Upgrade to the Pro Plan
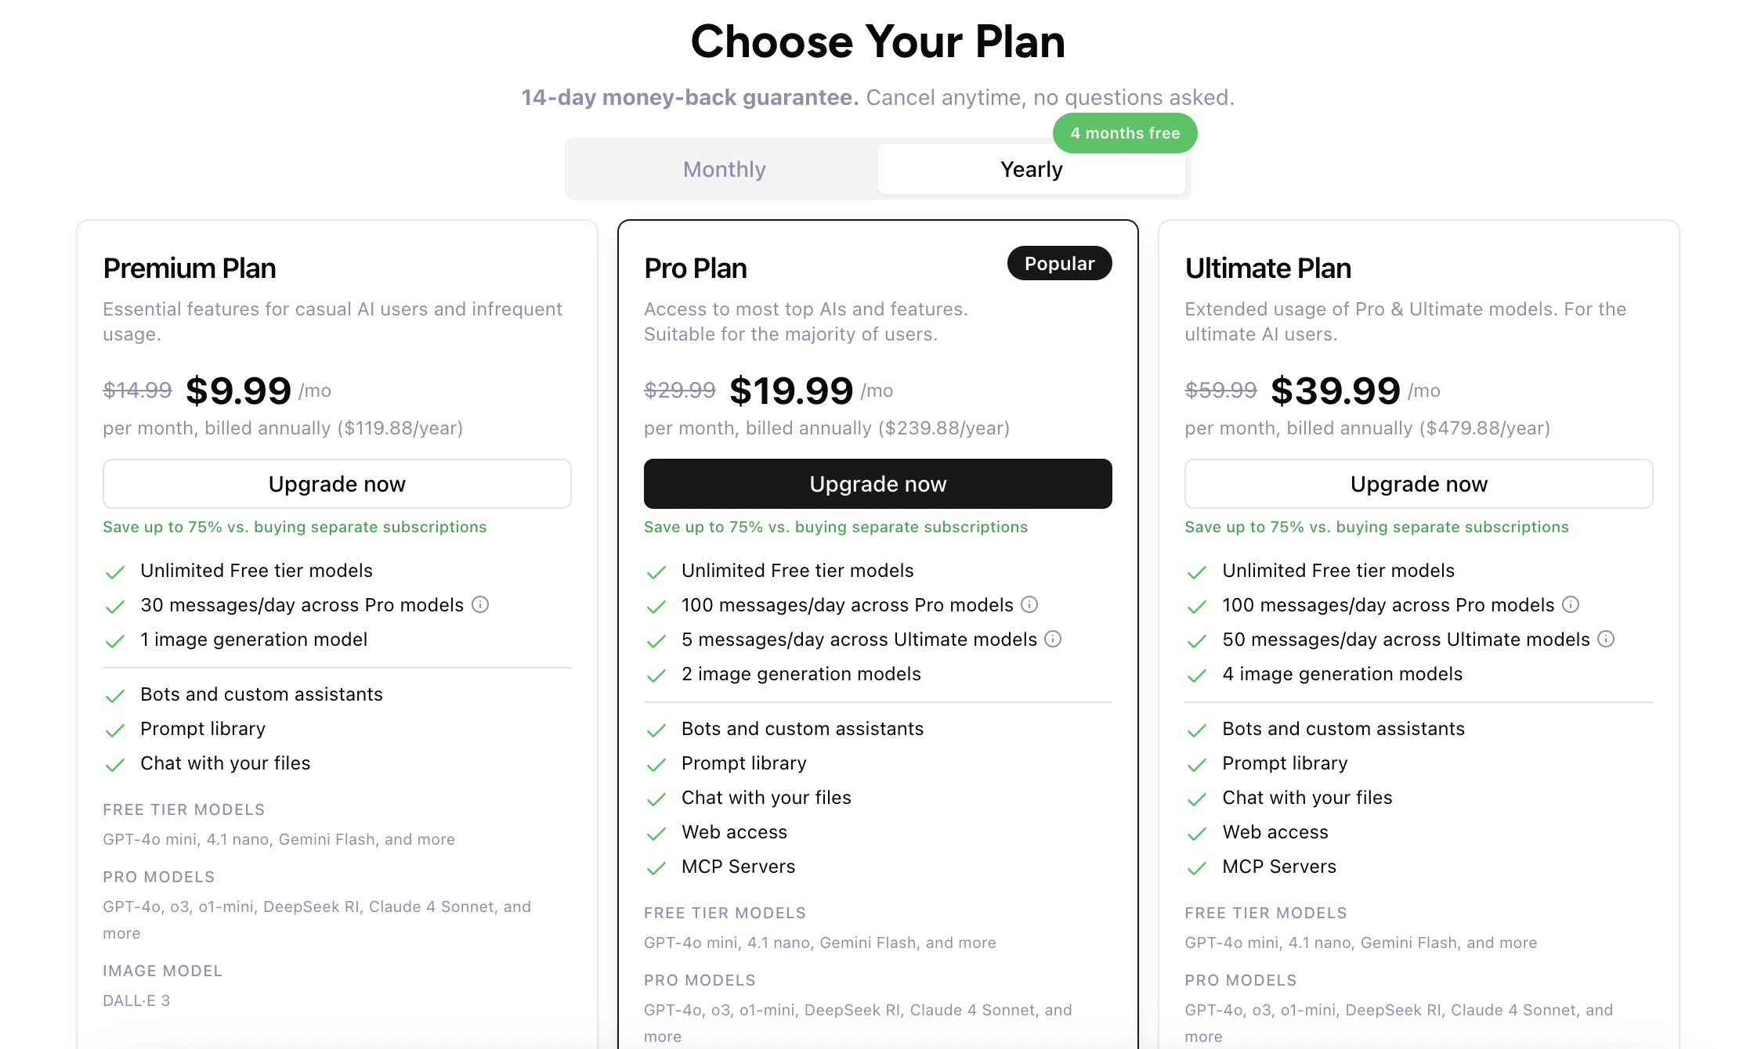This screenshot has width=1761, height=1049. pos(877,484)
